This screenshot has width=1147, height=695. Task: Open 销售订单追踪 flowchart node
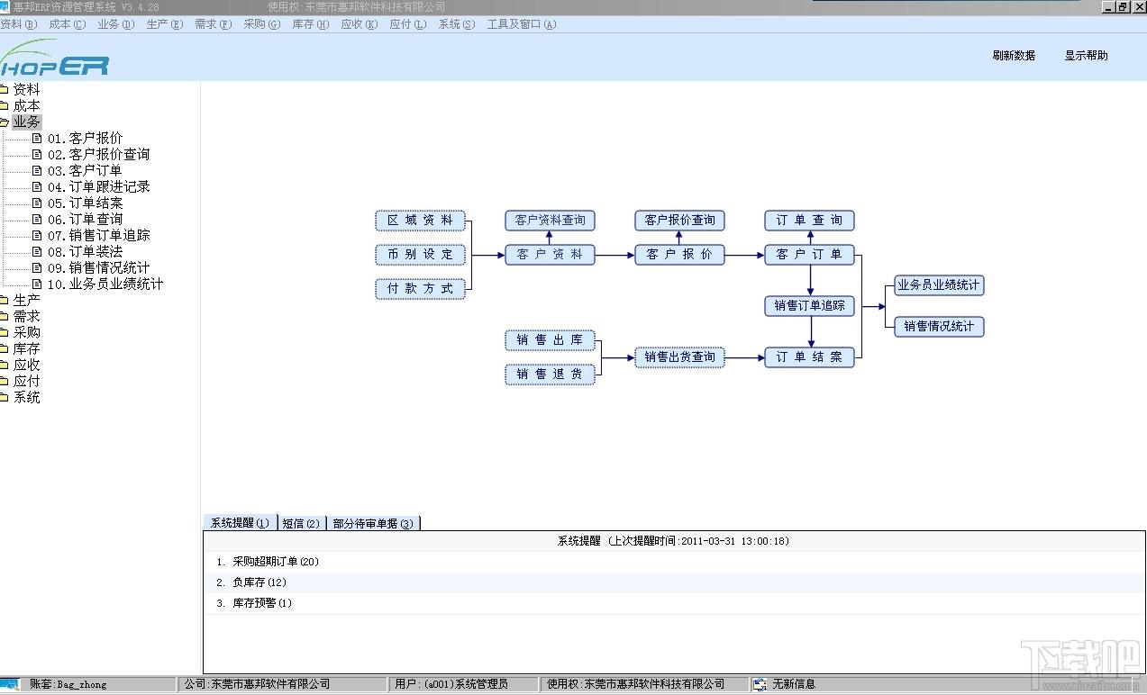(x=810, y=306)
